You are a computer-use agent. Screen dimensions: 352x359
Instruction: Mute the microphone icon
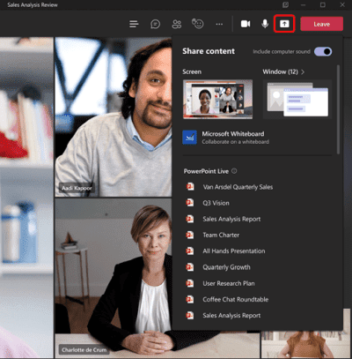point(265,24)
